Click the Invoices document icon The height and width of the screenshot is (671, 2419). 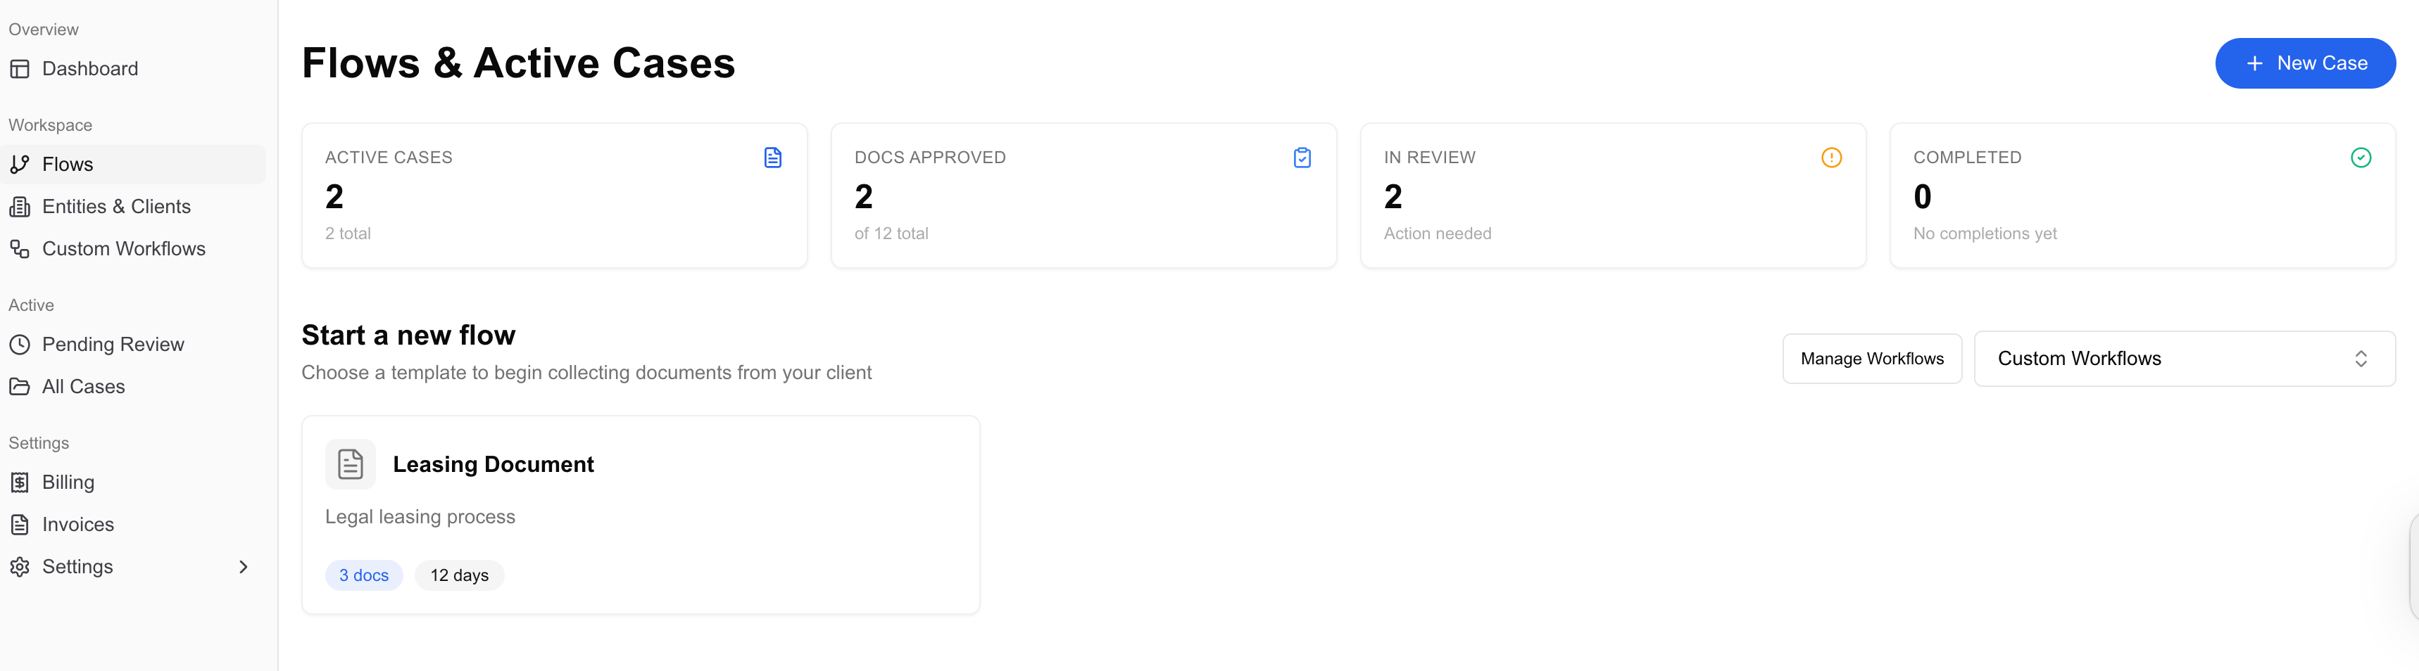20,525
